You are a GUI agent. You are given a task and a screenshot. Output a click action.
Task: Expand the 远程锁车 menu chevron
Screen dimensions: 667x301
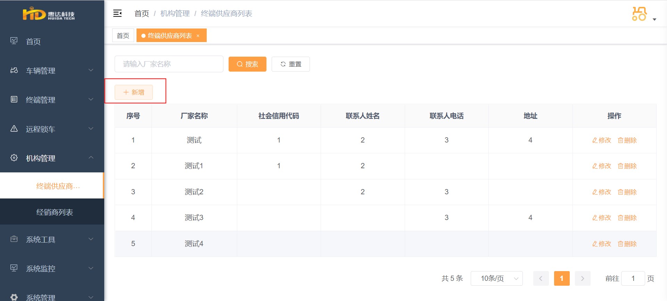(91, 129)
